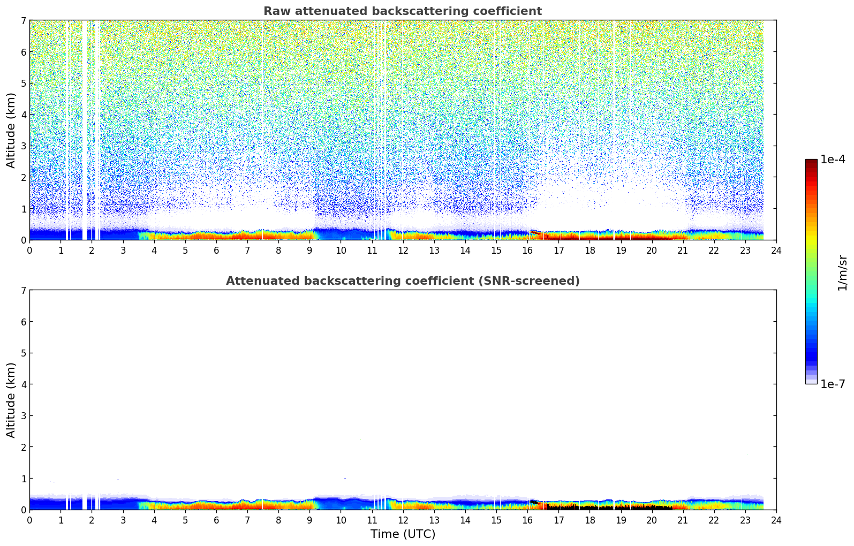854x546 pixels.
Task: Click inside the SNR-screened backscatter plot area
Action: click(x=403, y=400)
